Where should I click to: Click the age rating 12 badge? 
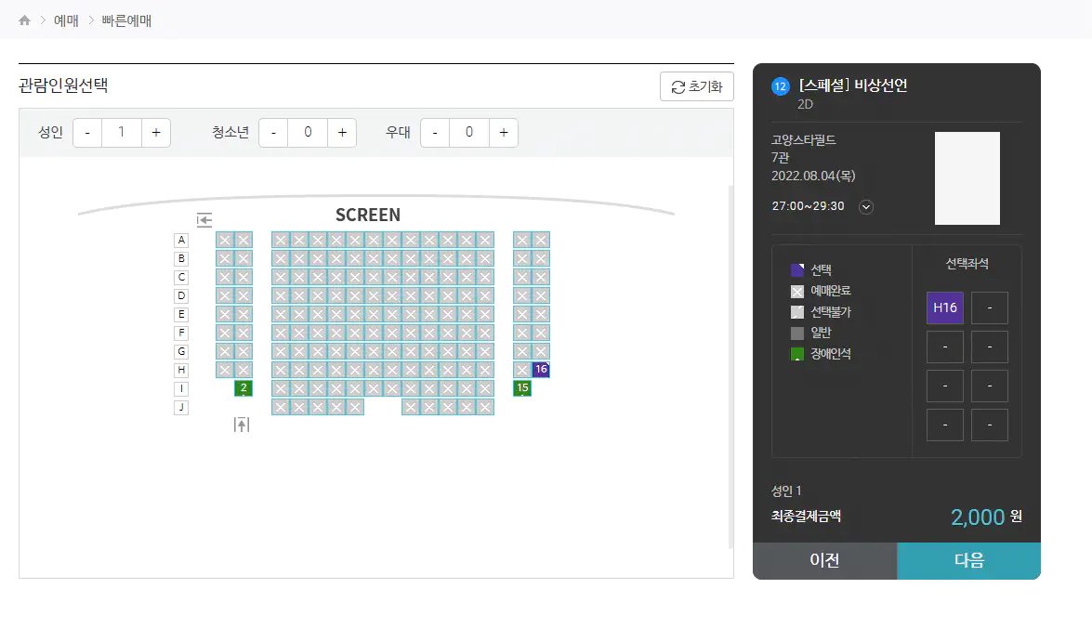(x=780, y=86)
